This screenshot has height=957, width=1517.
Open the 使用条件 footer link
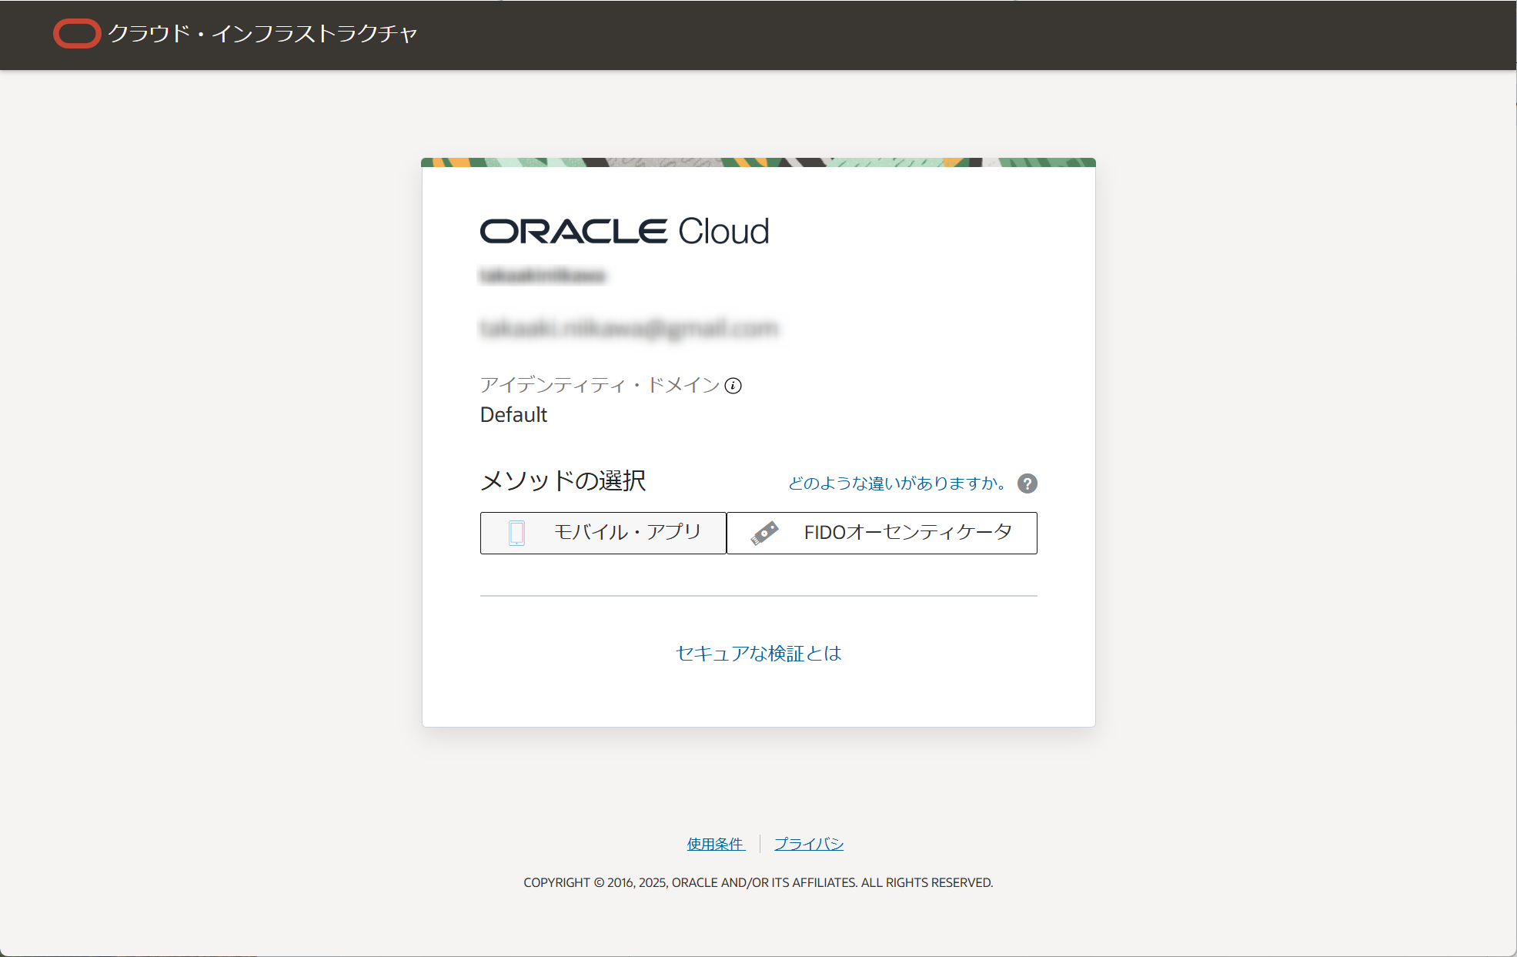(x=715, y=844)
